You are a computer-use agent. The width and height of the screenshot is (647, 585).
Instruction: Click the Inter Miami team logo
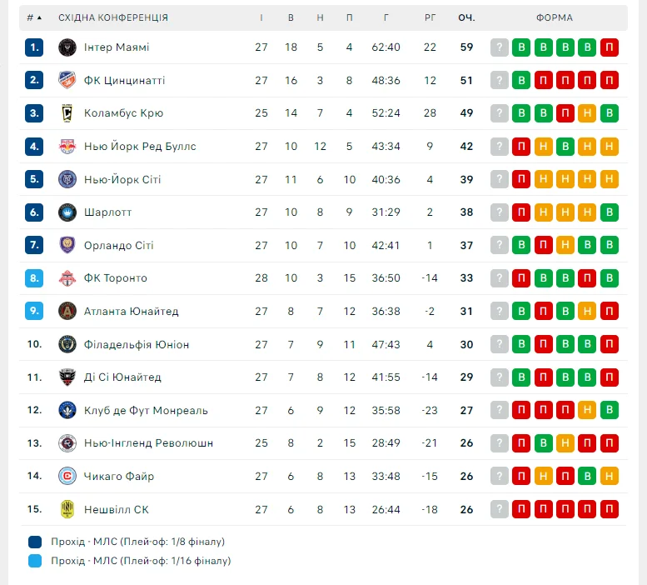[67, 47]
